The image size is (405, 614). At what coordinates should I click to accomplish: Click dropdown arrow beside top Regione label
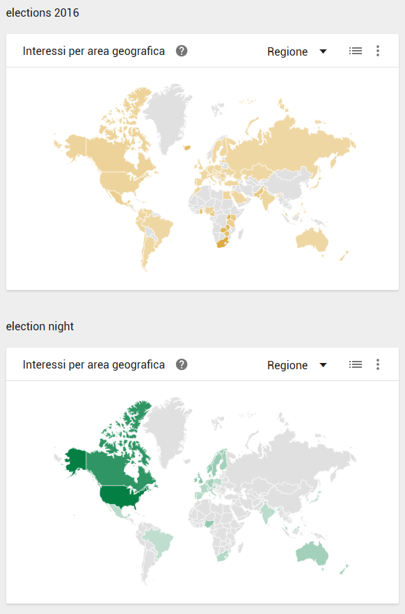323,51
